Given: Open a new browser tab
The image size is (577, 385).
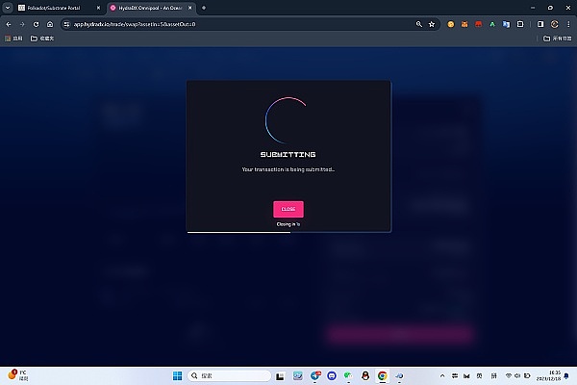Looking at the screenshot, I should coord(203,8).
